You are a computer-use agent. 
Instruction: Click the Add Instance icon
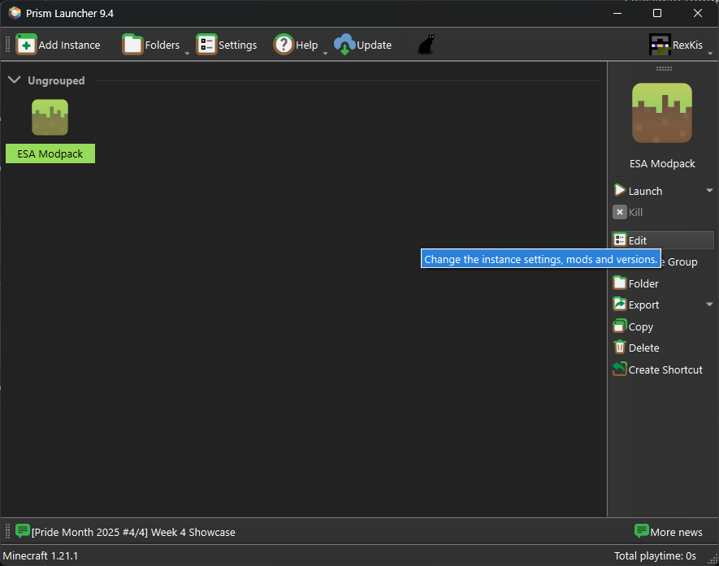(27, 45)
